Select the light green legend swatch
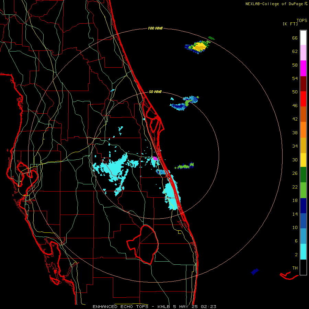 [x=303, y=190]
